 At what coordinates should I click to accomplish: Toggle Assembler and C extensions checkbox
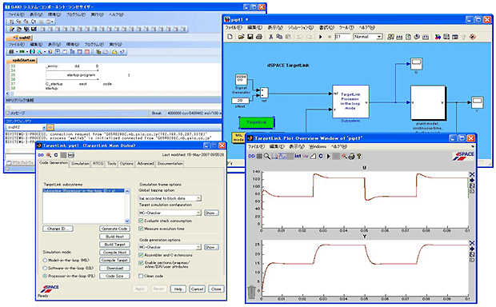(141, 255)
